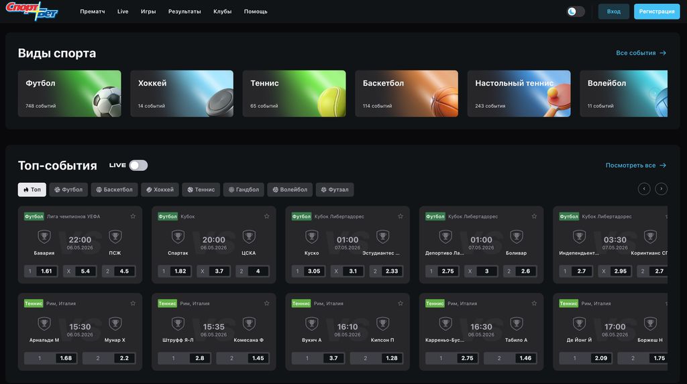Select the Хоккей filter tab
The height and width of the screenshot is (384, 687).
click(160, 190)
